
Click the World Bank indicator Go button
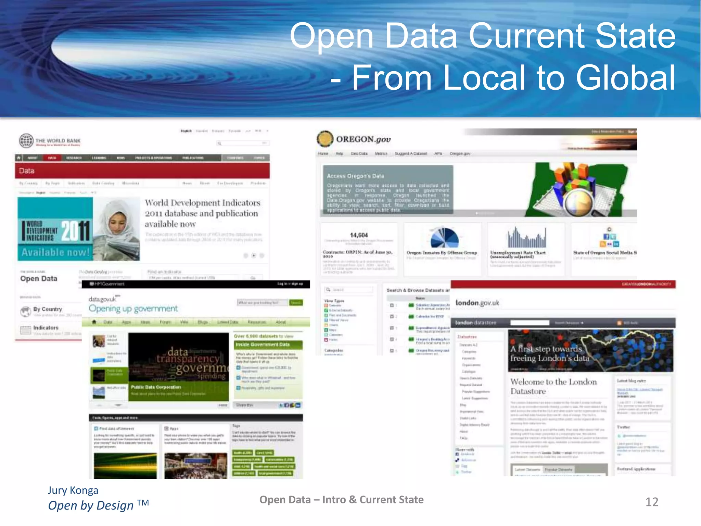[253, 278]
